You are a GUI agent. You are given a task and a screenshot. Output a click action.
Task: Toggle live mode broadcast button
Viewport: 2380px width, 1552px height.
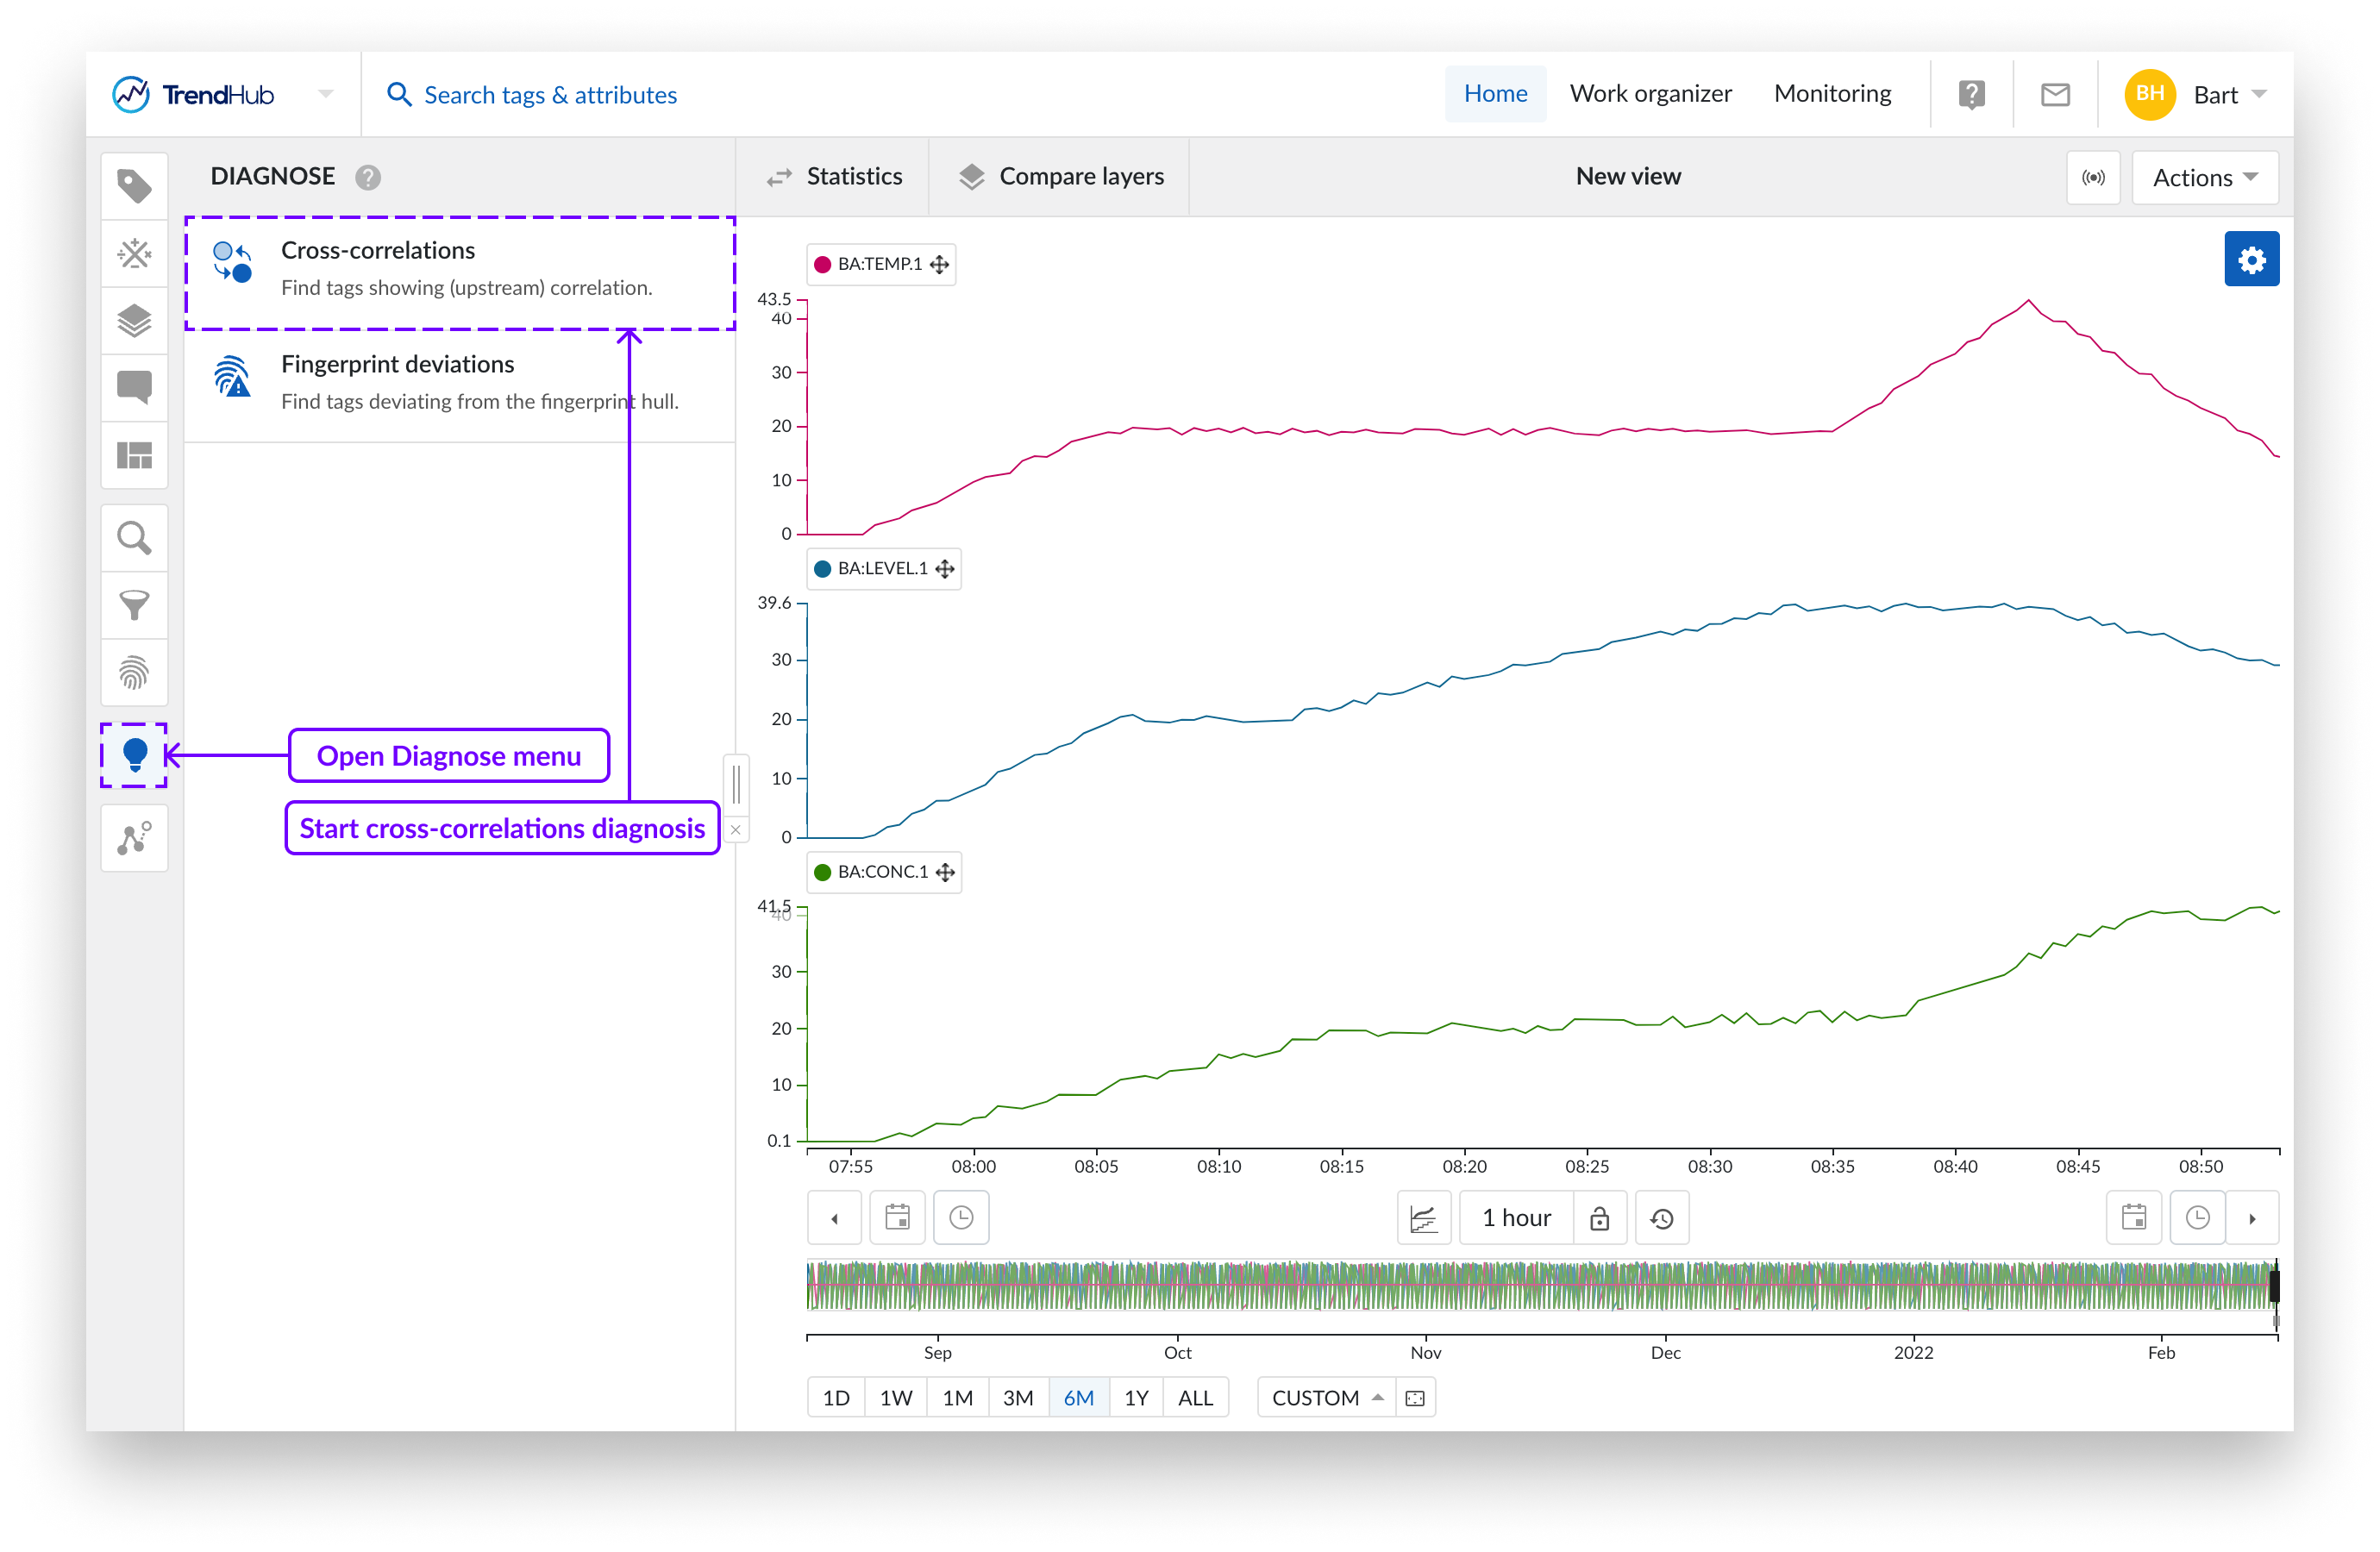click(2092, 178)
